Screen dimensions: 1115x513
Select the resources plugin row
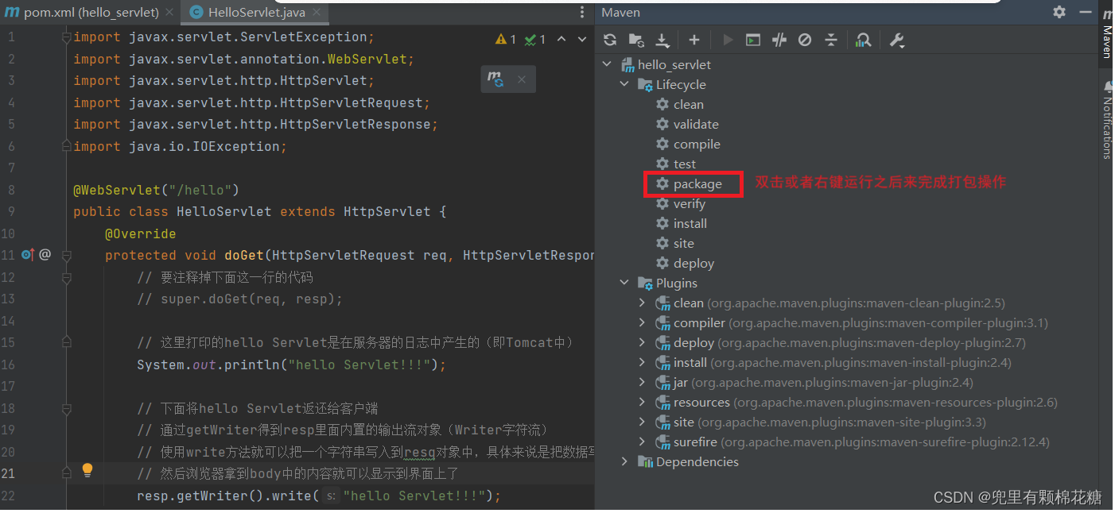[848, 402]
